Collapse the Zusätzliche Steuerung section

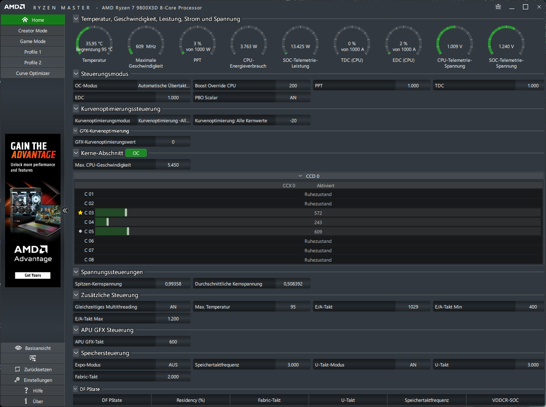pos(76,295)
